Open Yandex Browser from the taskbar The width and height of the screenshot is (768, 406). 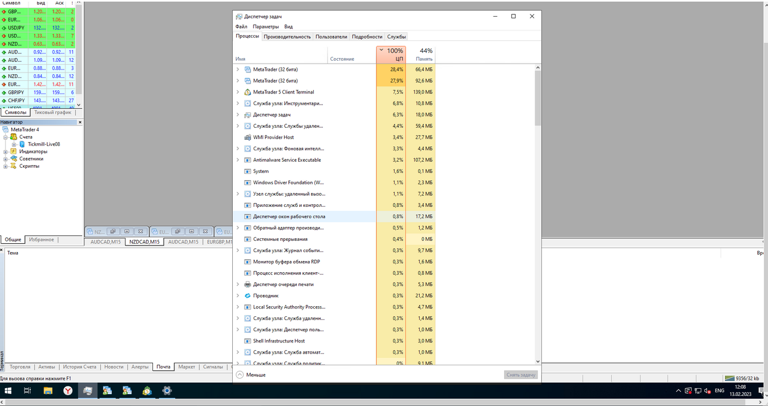point(68,391)
